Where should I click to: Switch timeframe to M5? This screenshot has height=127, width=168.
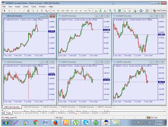point(58,11)
